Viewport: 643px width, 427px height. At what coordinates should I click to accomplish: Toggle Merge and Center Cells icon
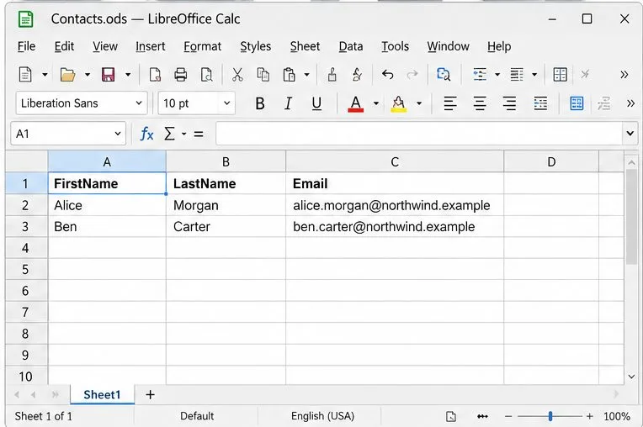click(x=577, y=103)
